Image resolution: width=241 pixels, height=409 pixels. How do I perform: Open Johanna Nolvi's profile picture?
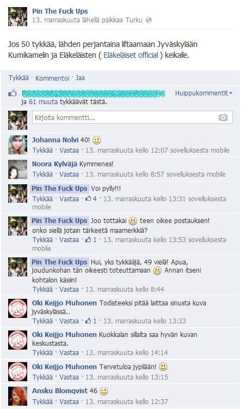pos(17,145)
